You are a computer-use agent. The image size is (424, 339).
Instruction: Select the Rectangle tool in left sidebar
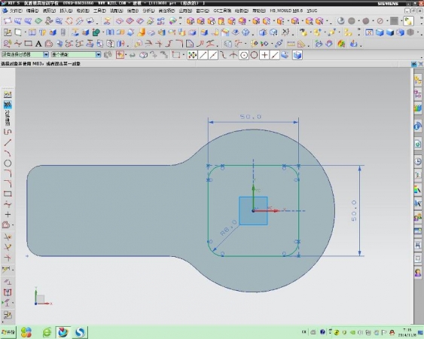[8, 194]
